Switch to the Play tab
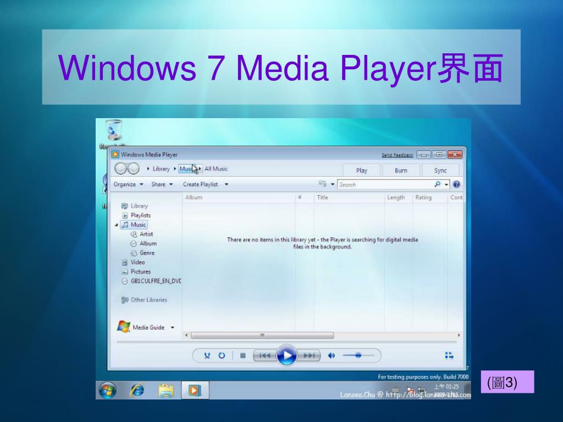 click(362, 170)
